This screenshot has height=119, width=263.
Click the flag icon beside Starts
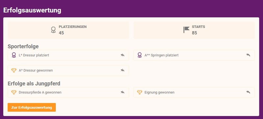186,30
